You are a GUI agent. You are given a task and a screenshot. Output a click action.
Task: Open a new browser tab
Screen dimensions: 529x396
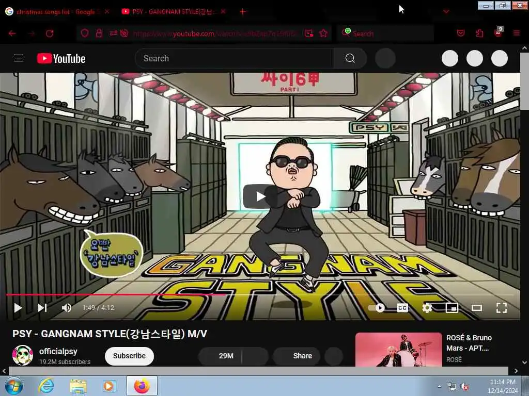point(243,12)
